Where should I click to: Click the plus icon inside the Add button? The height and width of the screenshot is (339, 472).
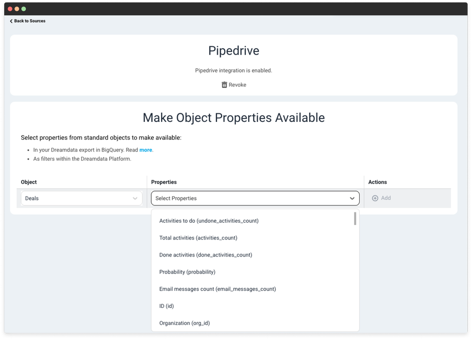(x=374, y=198)
